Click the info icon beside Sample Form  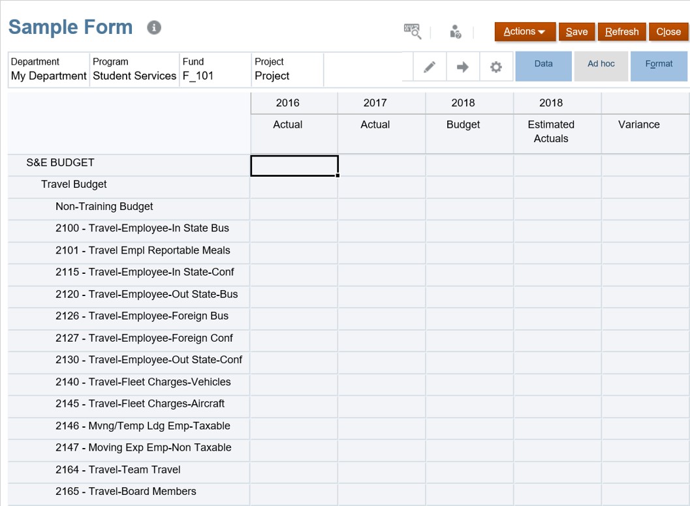[x=154, y=27]
